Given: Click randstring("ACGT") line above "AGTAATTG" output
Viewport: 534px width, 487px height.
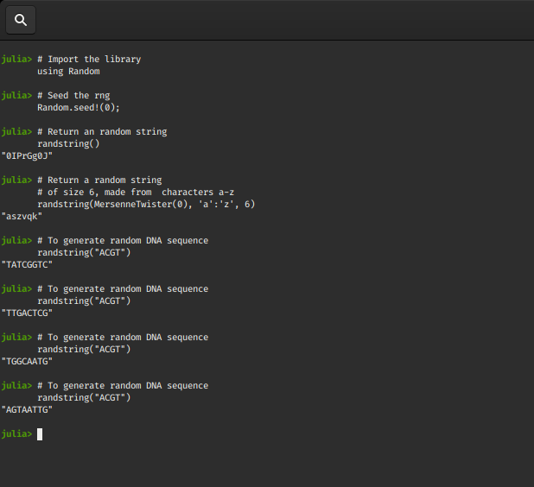Looking at the screenshot, I should [84, 398].
